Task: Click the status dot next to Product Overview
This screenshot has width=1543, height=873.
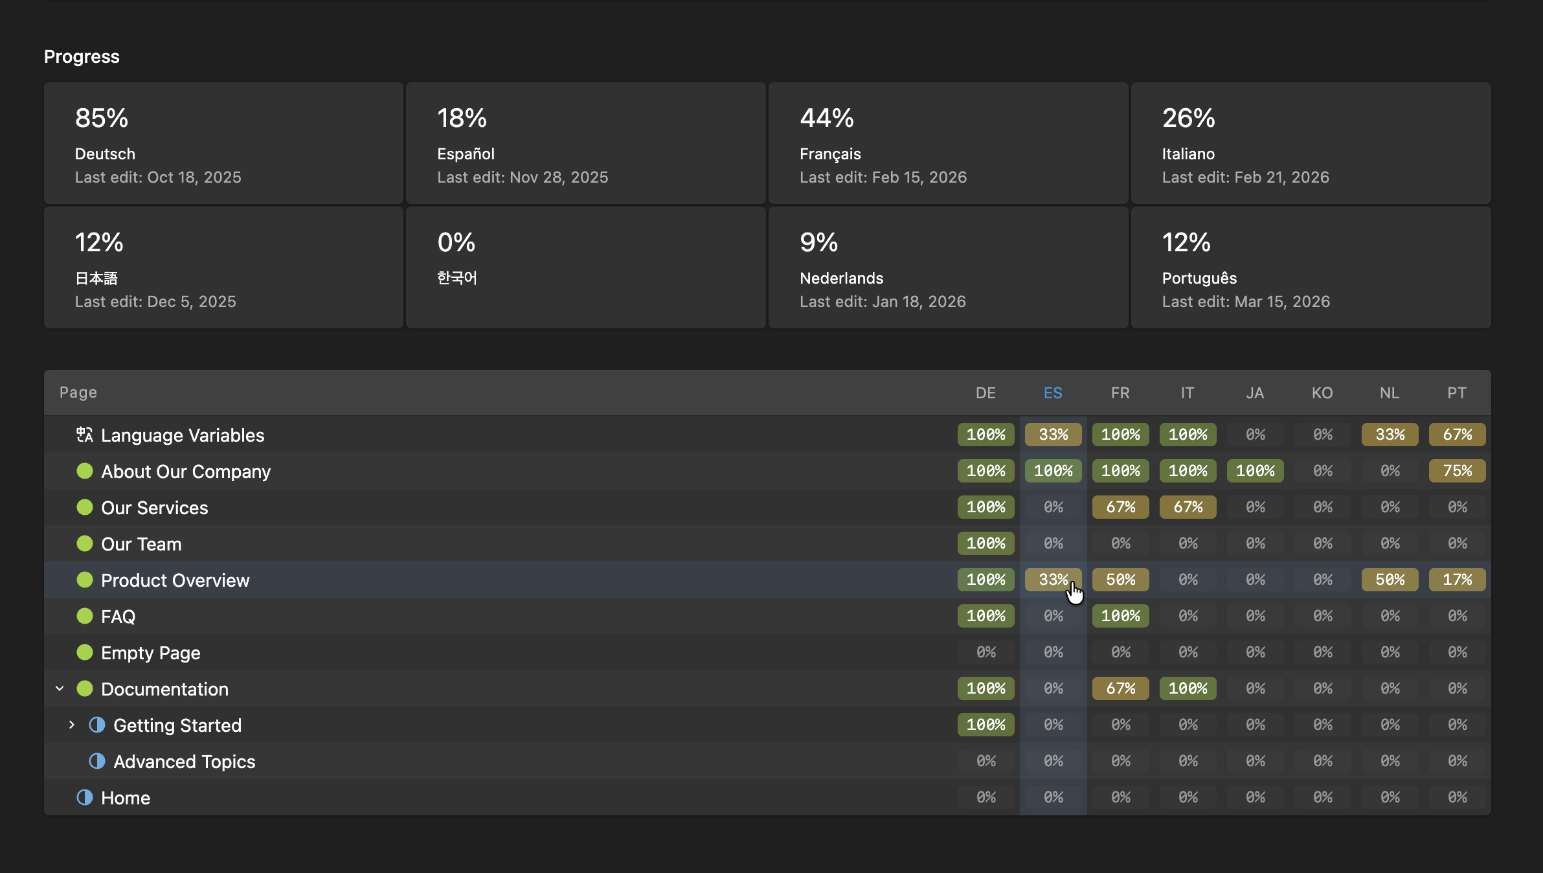Action: coord(85,580)
